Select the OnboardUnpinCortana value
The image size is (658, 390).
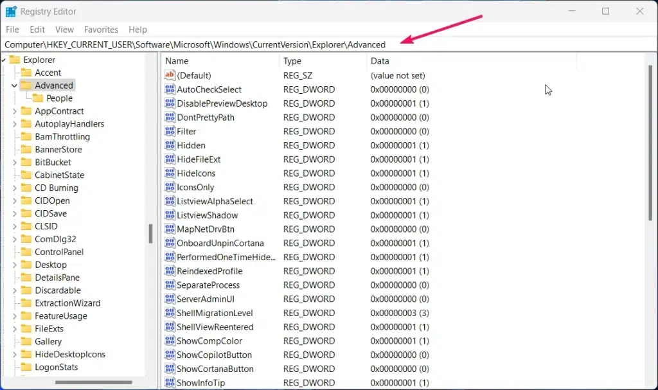220,243
